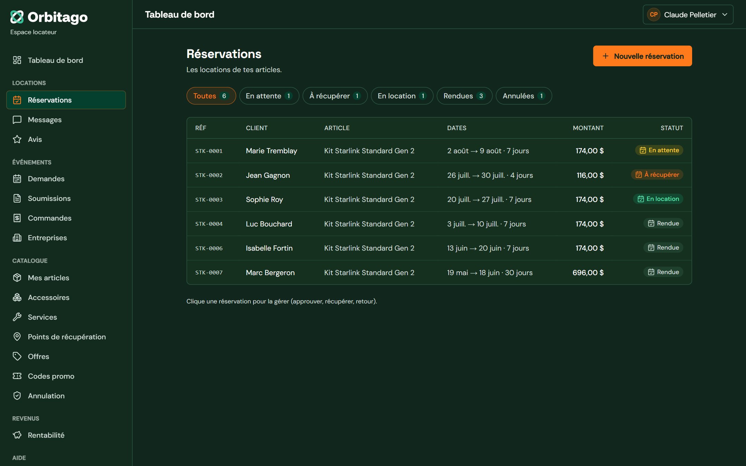Click the Accessoires blocks icon

click(x=17, y=298)
